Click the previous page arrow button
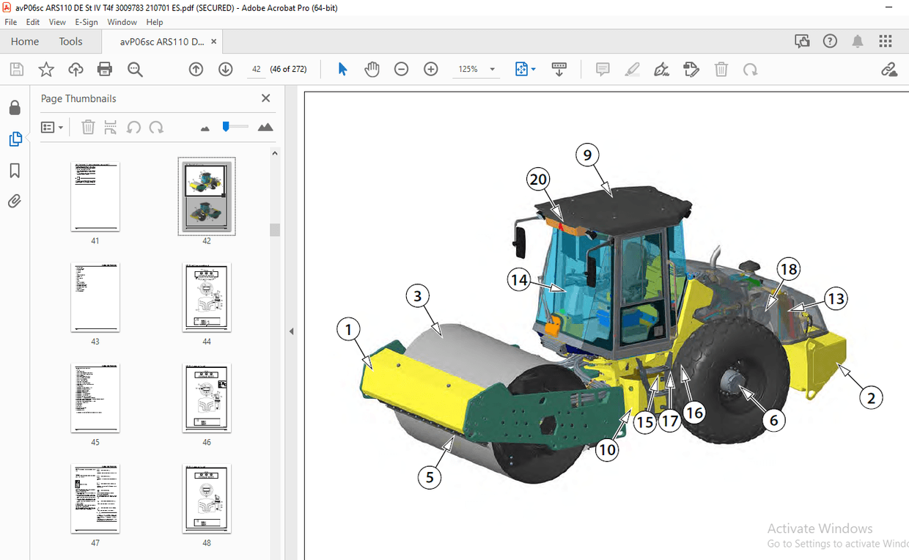The height and width of the screenshot is (560, 909). pos(196,69)
